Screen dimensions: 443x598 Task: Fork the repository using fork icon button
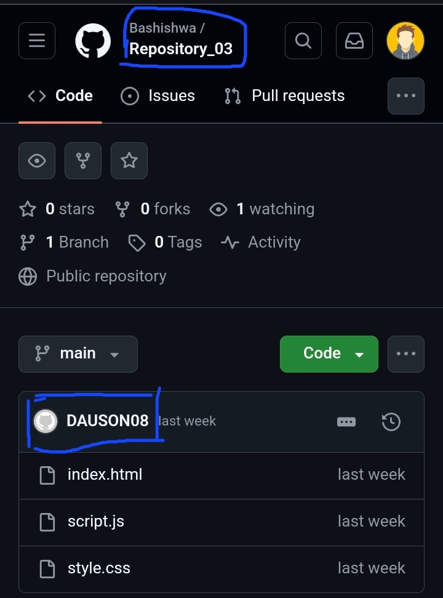point(82,161)
